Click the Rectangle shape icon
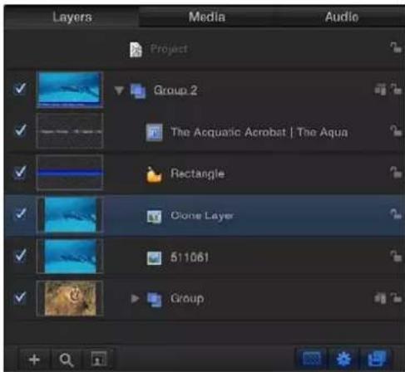This screenshot has height=372, width=405. 154,174
